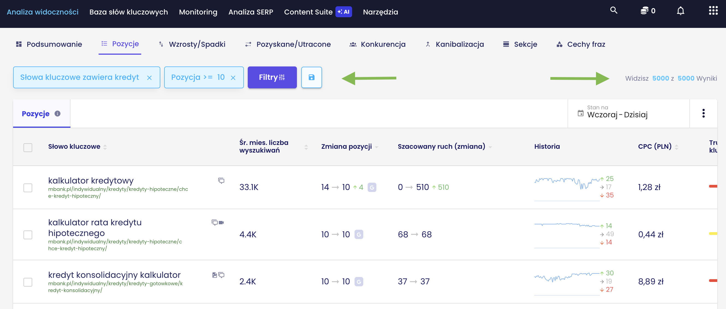Click the Konkurencja people icon
Viewport: 726px width, 309px height.
click(x=353, y=44)
